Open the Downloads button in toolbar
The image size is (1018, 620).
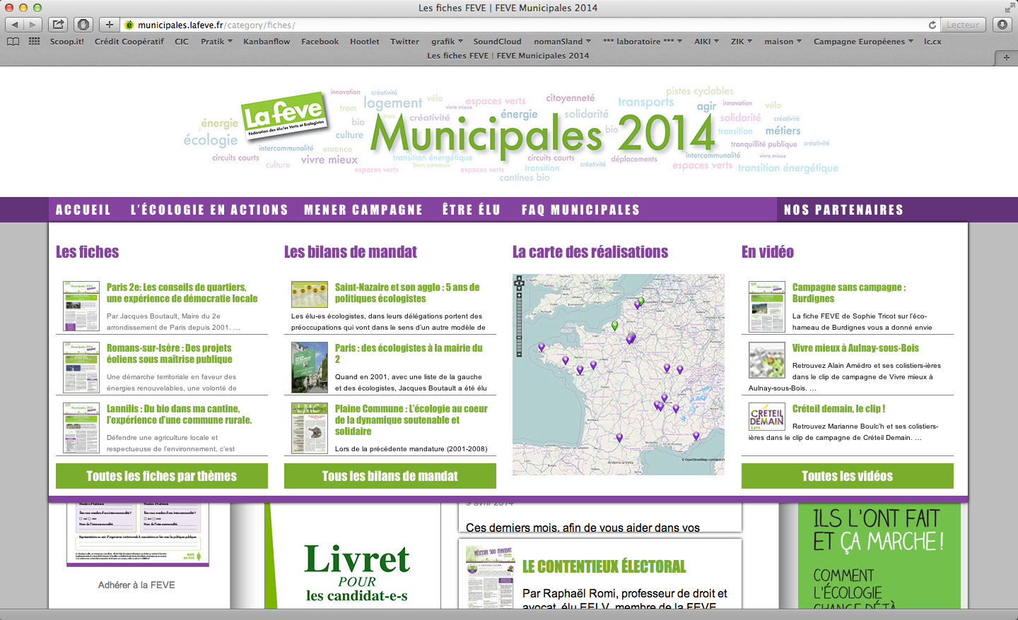click(x=1002, y=25)
